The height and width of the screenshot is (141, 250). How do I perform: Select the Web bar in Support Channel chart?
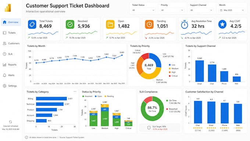237,79
